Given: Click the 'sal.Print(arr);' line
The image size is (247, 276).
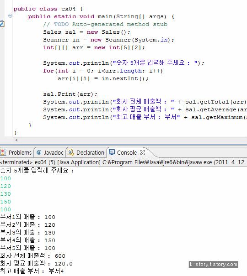Looking at the screenshot, I should coord(70,94).
